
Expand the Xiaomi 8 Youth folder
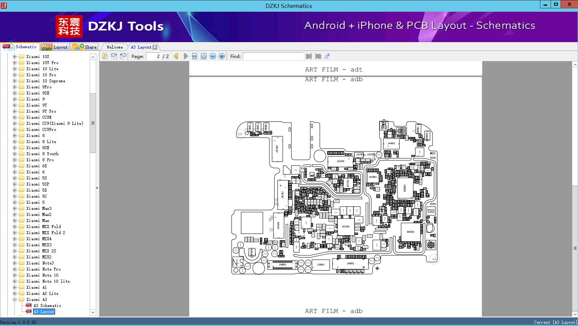15,154
